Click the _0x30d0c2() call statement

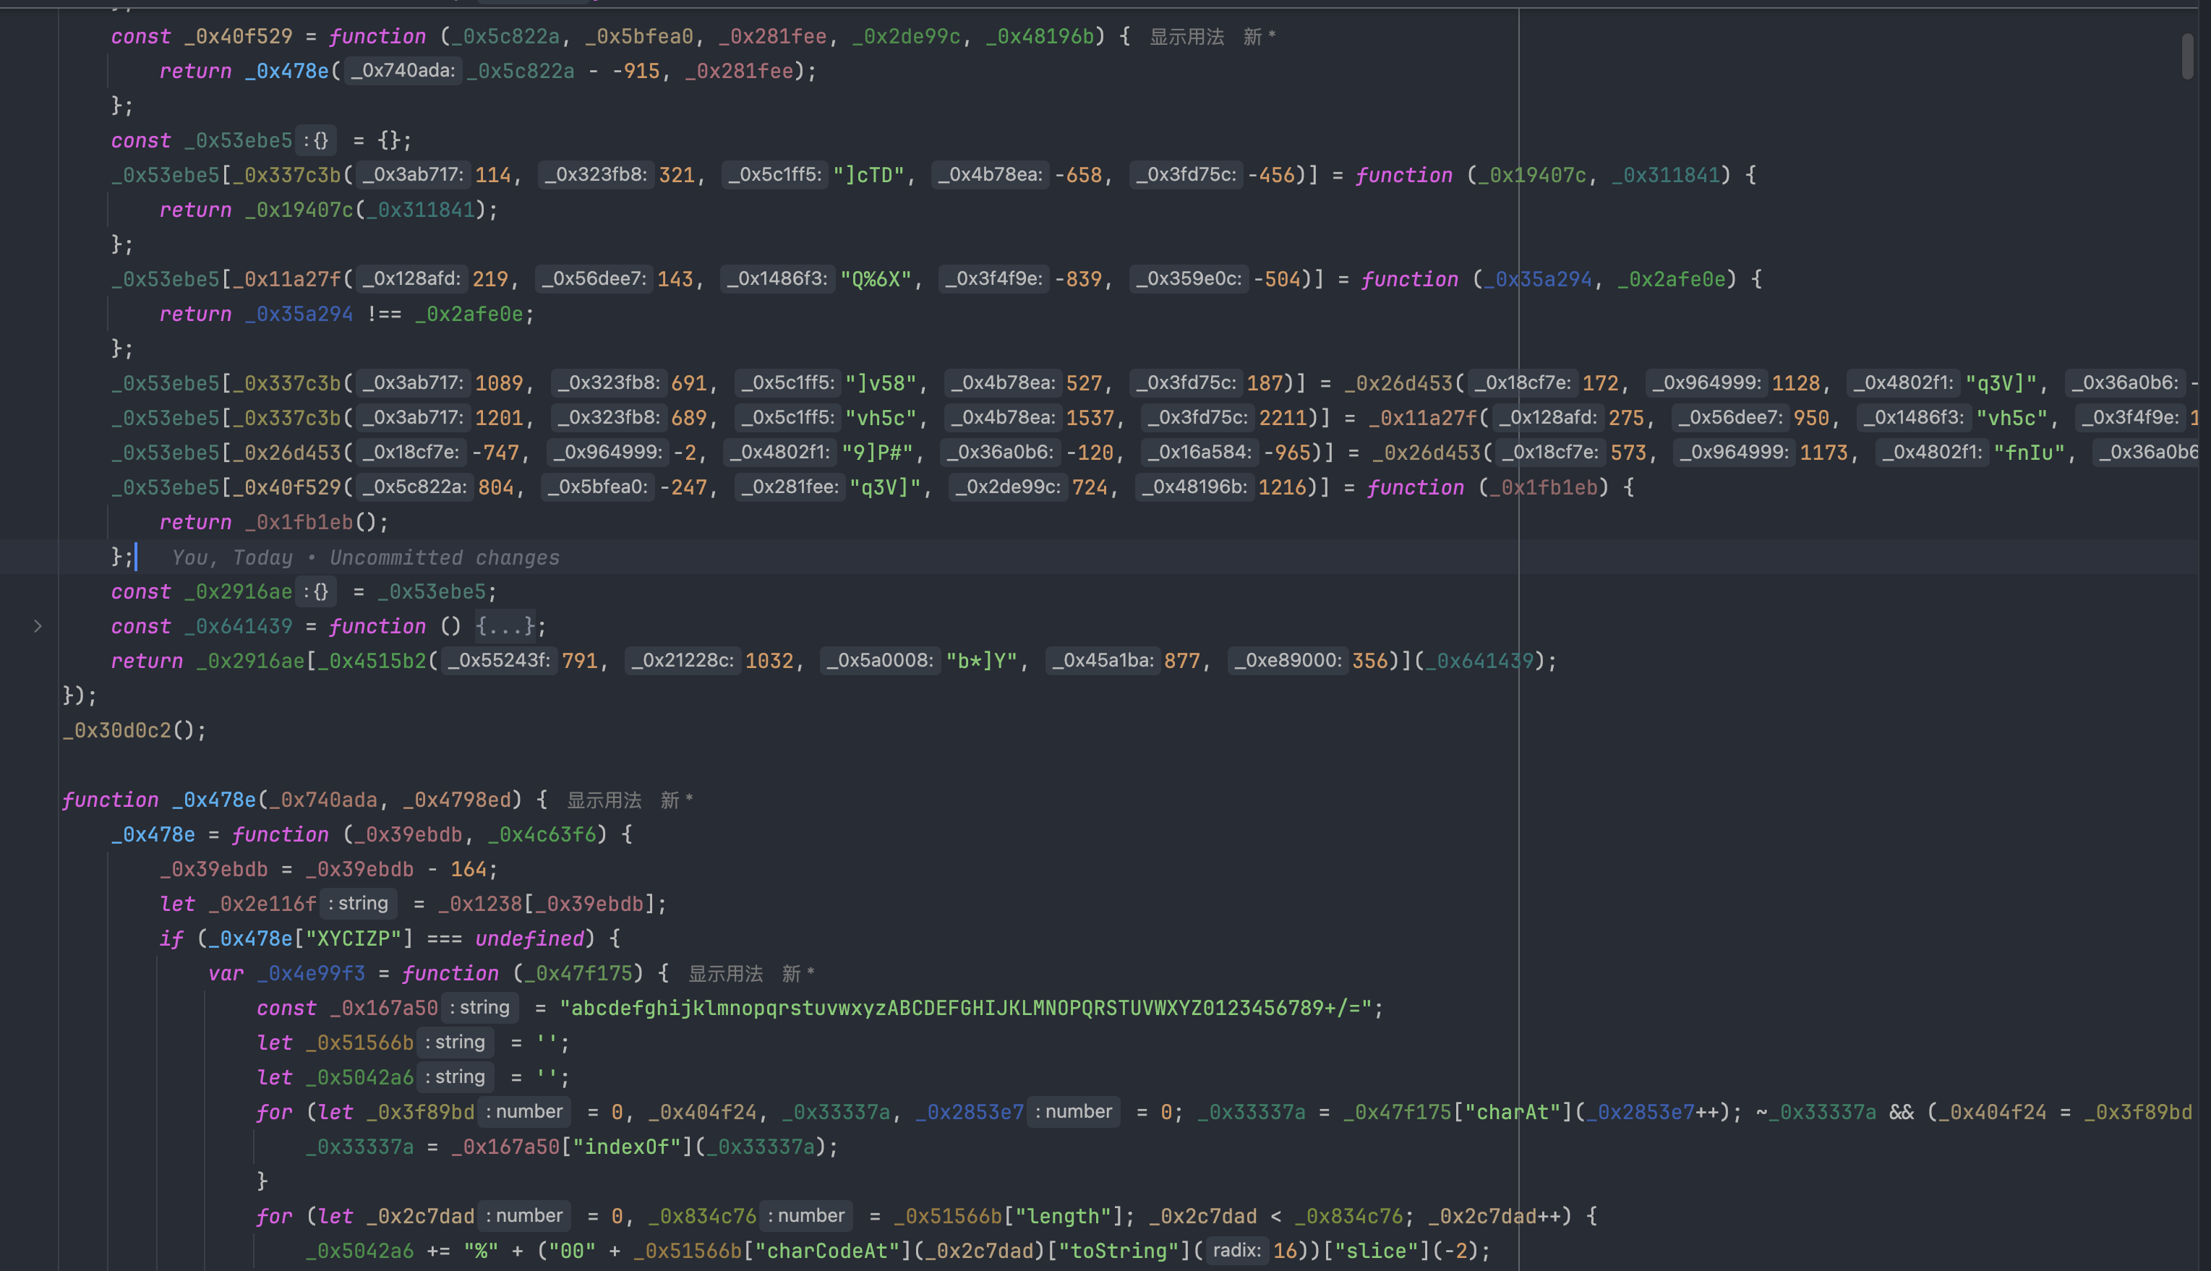click(134, 729)
